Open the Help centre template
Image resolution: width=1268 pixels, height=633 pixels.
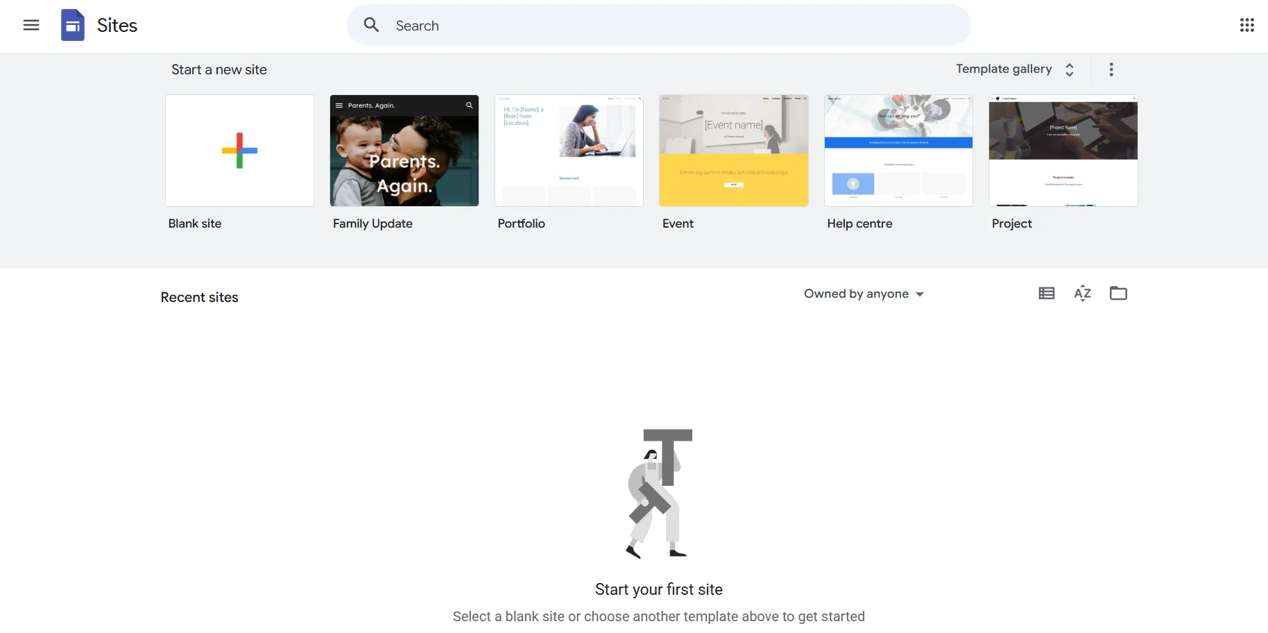point(898,151)
